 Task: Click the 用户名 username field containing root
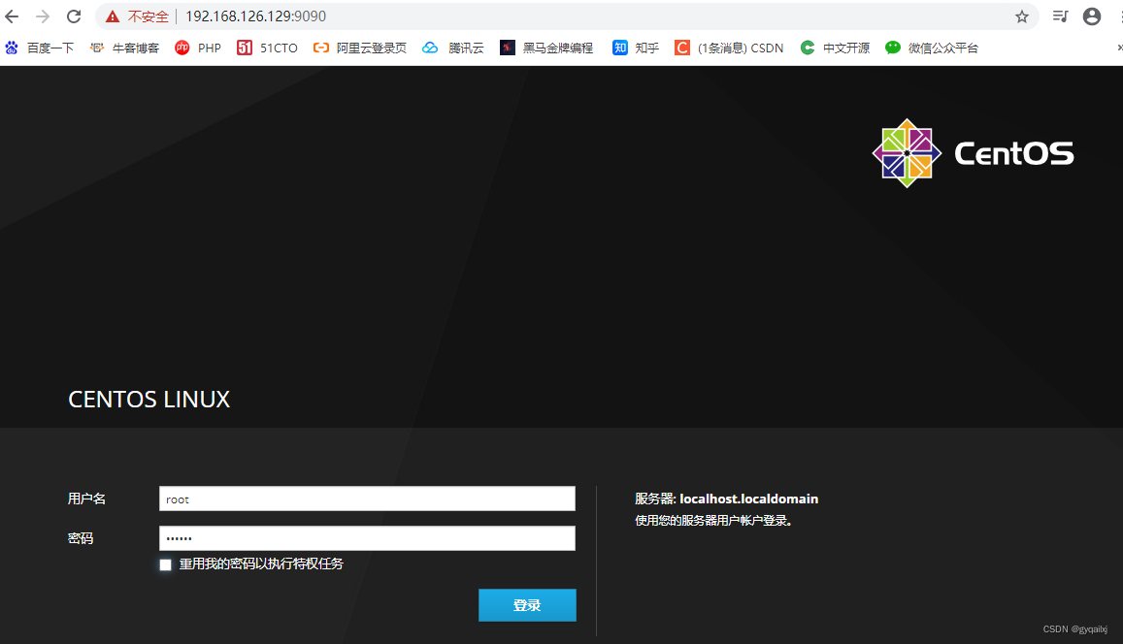click(x=367, y=499)
